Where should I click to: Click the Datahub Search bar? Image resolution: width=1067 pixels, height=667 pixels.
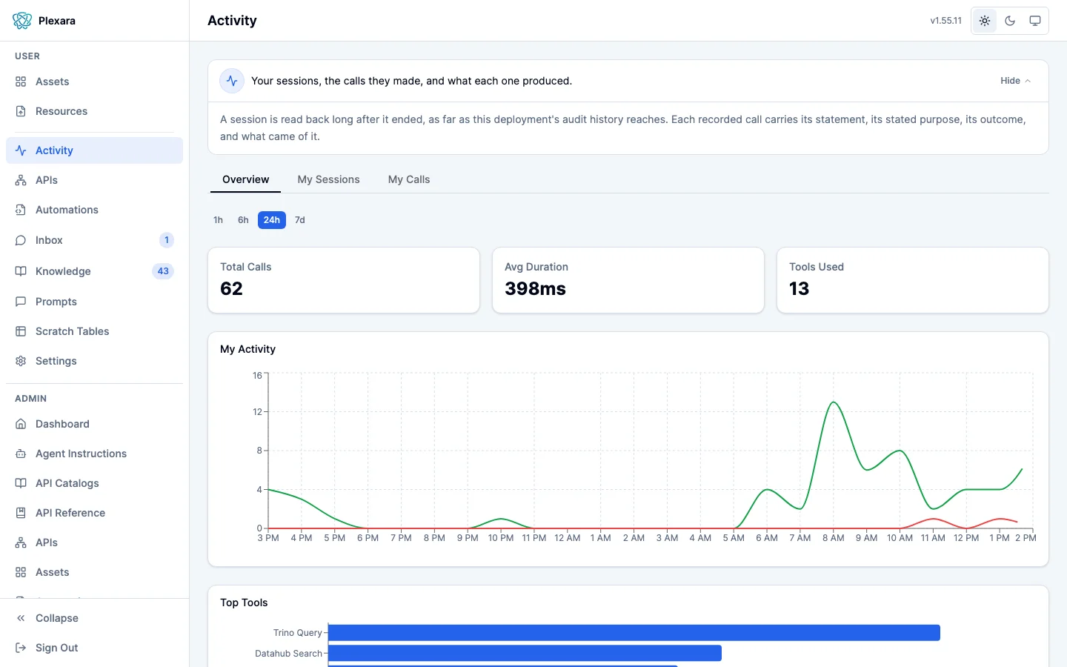(x=525, y=653)
